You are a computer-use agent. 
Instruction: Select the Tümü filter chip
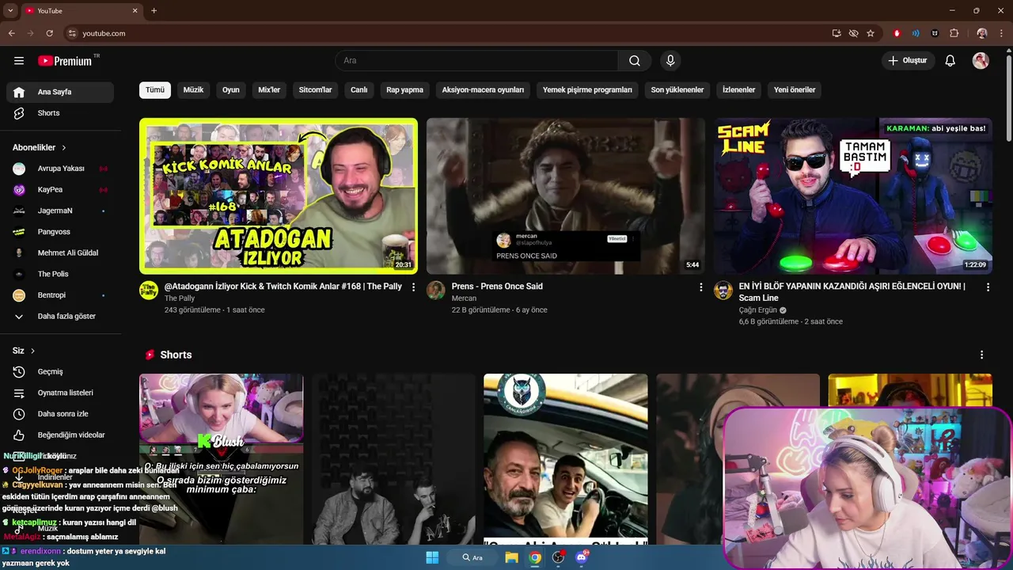(155, 90)
